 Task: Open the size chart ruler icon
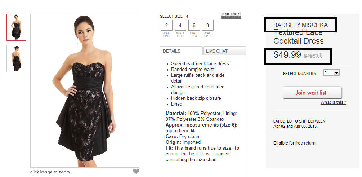pyautogui.click(x=231, y=15)
